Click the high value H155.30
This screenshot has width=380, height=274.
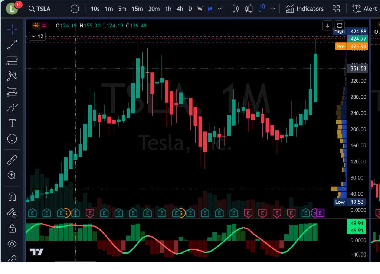click(x=90, y=26)
